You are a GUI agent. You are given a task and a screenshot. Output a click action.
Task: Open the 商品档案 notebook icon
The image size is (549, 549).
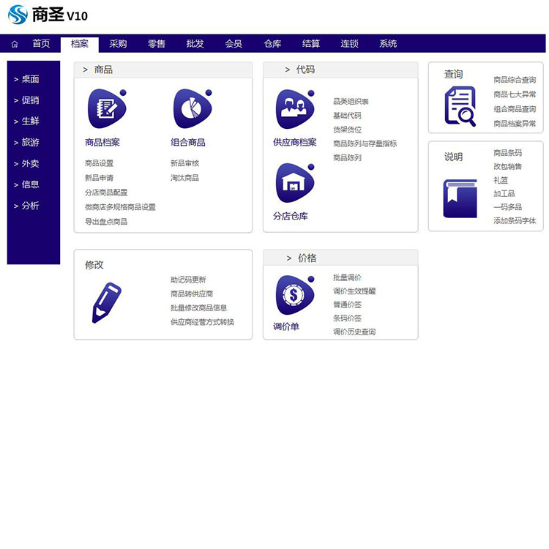(107, 108)
